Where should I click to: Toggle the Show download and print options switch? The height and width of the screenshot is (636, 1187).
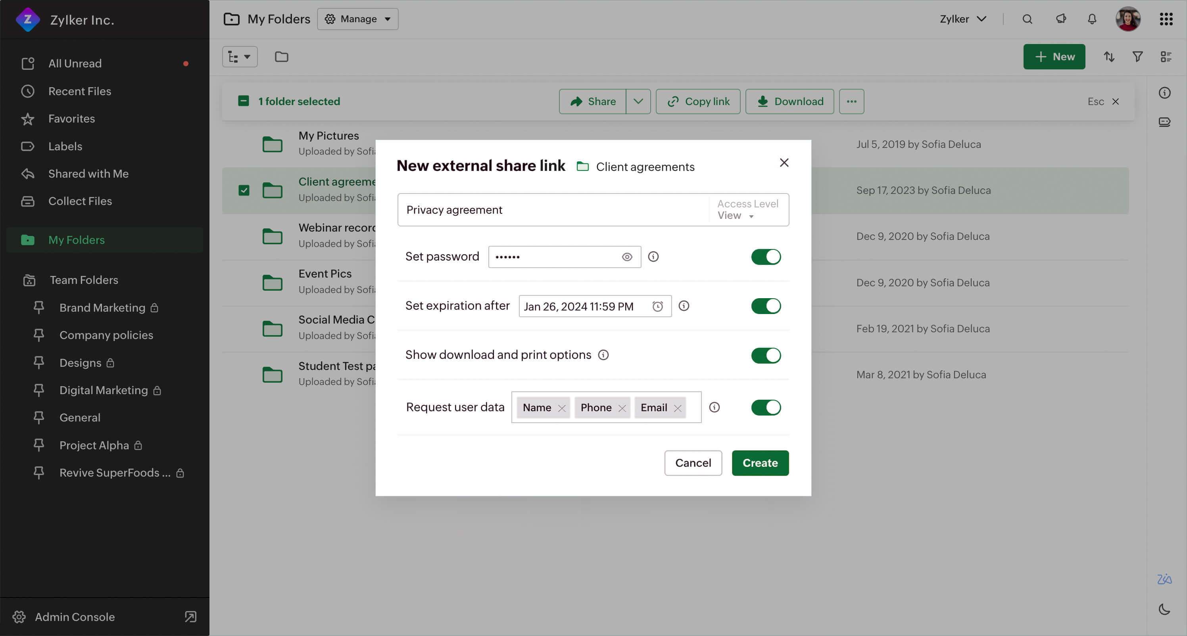[x=765, y=355]
